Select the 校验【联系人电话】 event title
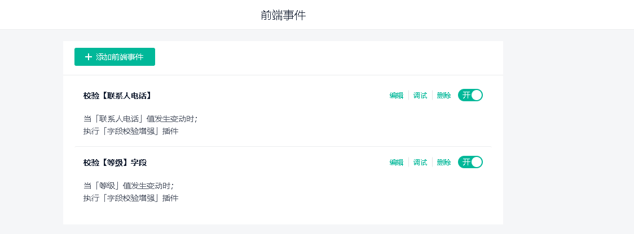This screenshot has height=234, width=634. click(x=117, y=96)
